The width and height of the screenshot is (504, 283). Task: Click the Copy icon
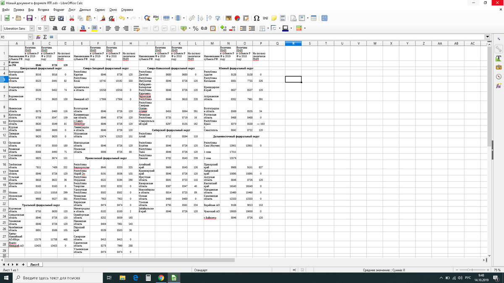(x=81, y=18)
